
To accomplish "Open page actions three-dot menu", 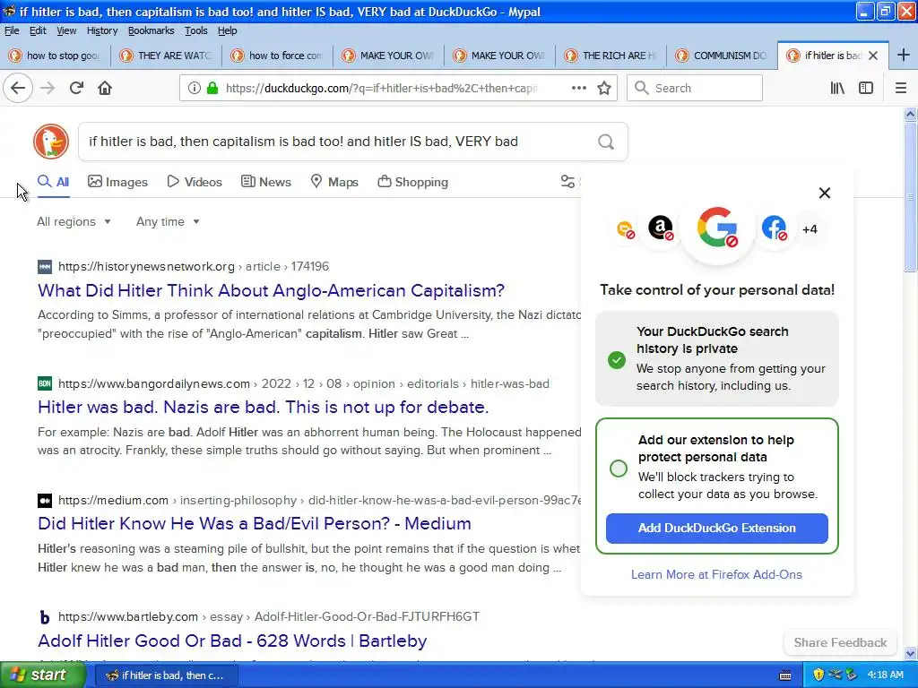I will point(578,89).
